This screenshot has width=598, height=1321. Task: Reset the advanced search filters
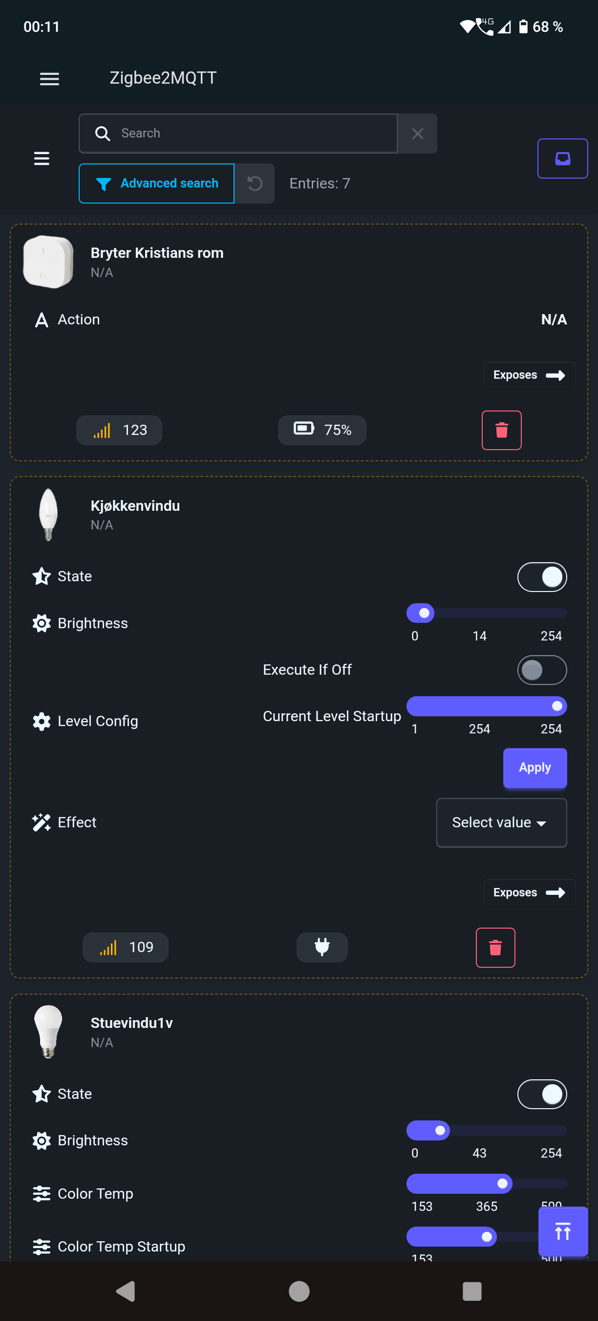coord(255,183)
